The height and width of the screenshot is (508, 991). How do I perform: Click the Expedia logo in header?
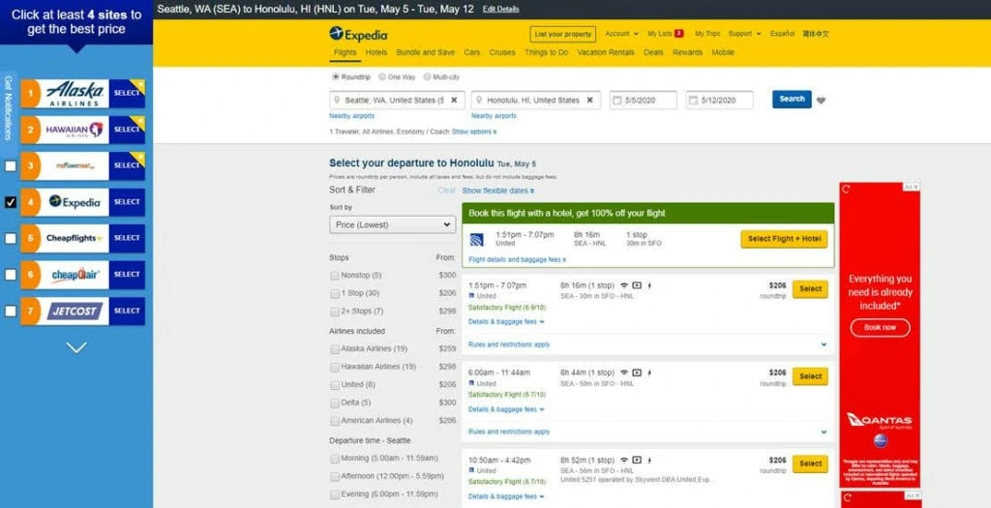point(358,34)
